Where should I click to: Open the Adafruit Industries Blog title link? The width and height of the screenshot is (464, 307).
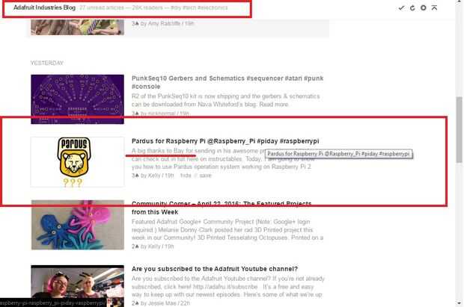point(44,7)
